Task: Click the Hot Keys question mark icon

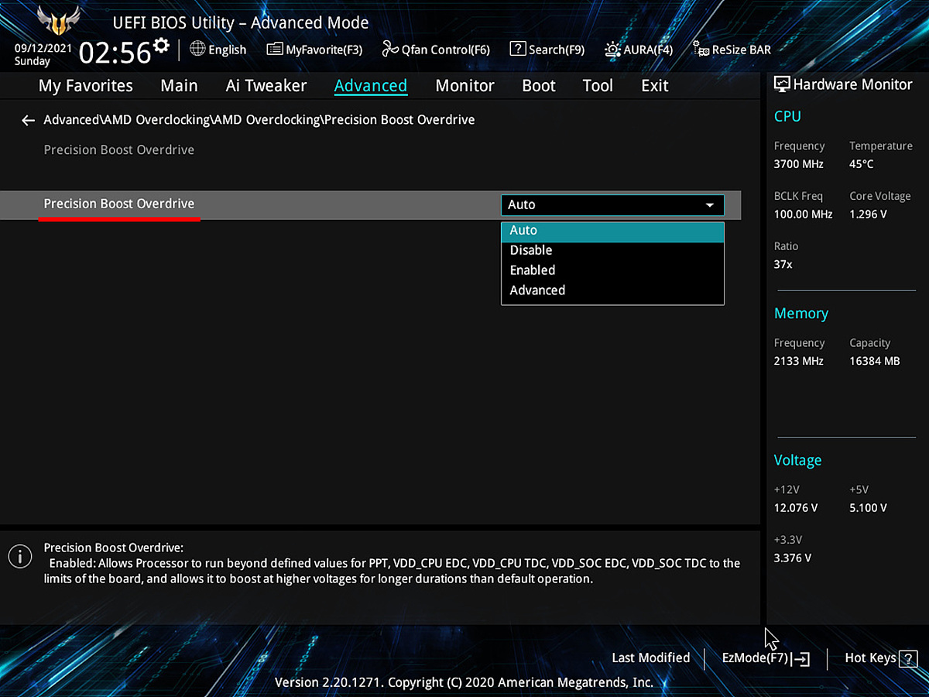Action: pyautogui.click(x=908, y=659)
